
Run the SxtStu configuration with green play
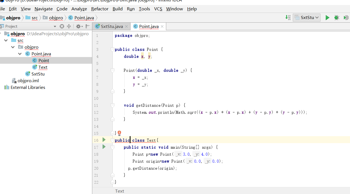coord(327,18)
